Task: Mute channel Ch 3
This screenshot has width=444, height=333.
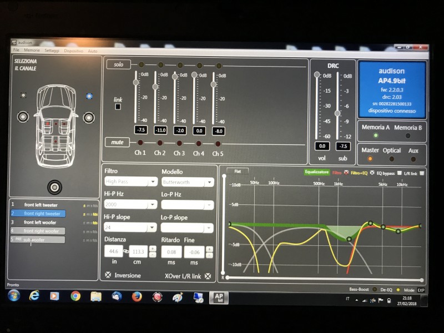Action: point(179,143)
